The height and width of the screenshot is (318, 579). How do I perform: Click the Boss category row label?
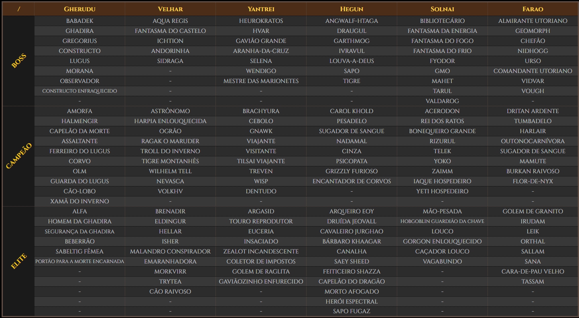click(18, 61)
